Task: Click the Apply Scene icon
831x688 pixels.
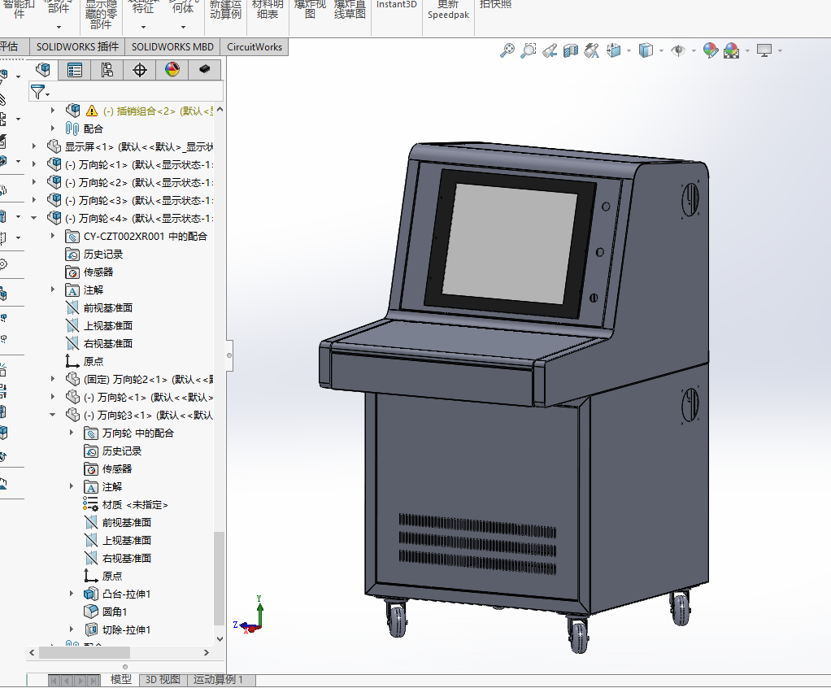Action: point(731,50)
